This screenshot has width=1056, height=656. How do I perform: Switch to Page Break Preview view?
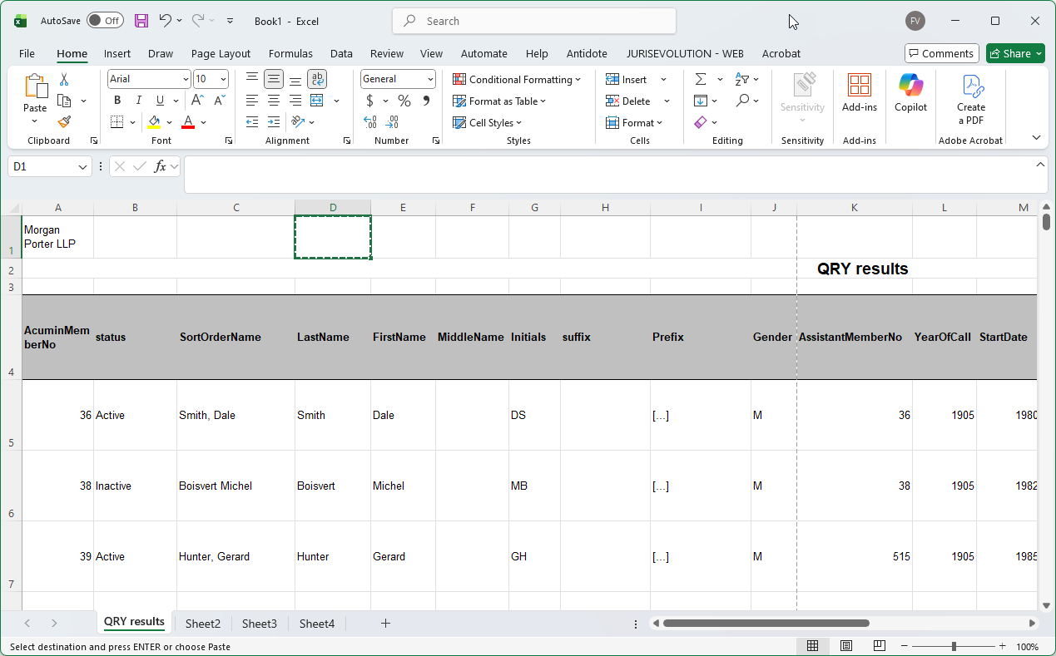point(880,646)
